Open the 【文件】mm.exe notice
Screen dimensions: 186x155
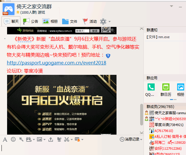pyautogui.click(x=158, y=37)
